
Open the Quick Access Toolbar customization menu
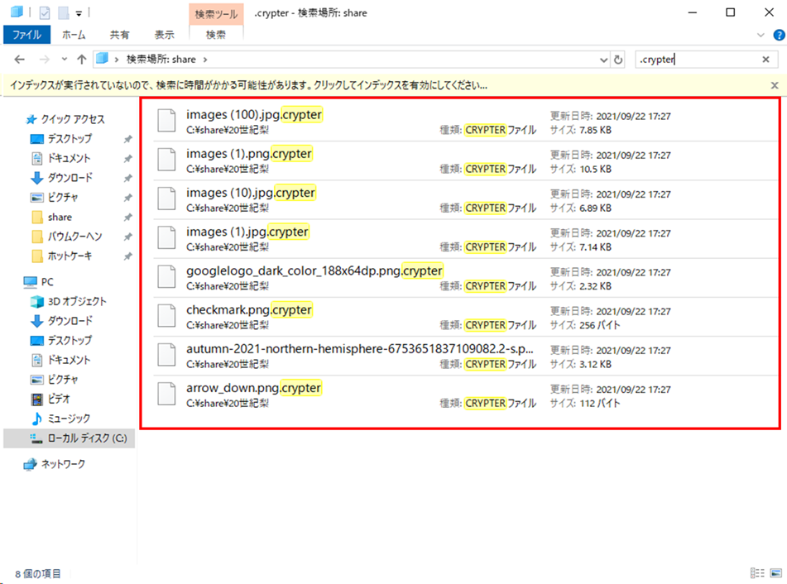coord(79,12)
